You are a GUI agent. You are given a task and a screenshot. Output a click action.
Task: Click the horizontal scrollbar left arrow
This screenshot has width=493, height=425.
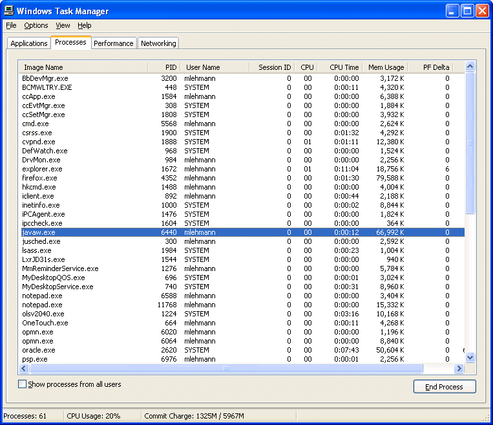24,368
